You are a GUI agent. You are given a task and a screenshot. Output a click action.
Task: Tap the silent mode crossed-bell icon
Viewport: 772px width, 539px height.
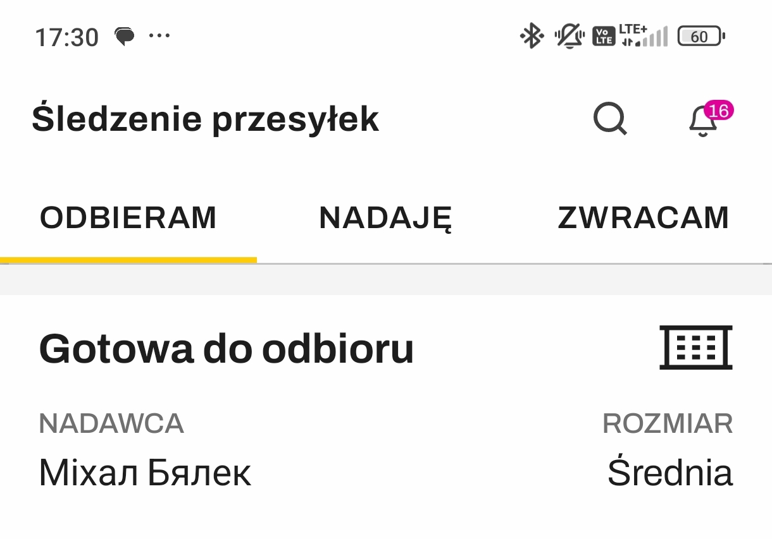(x=569, y=36)
